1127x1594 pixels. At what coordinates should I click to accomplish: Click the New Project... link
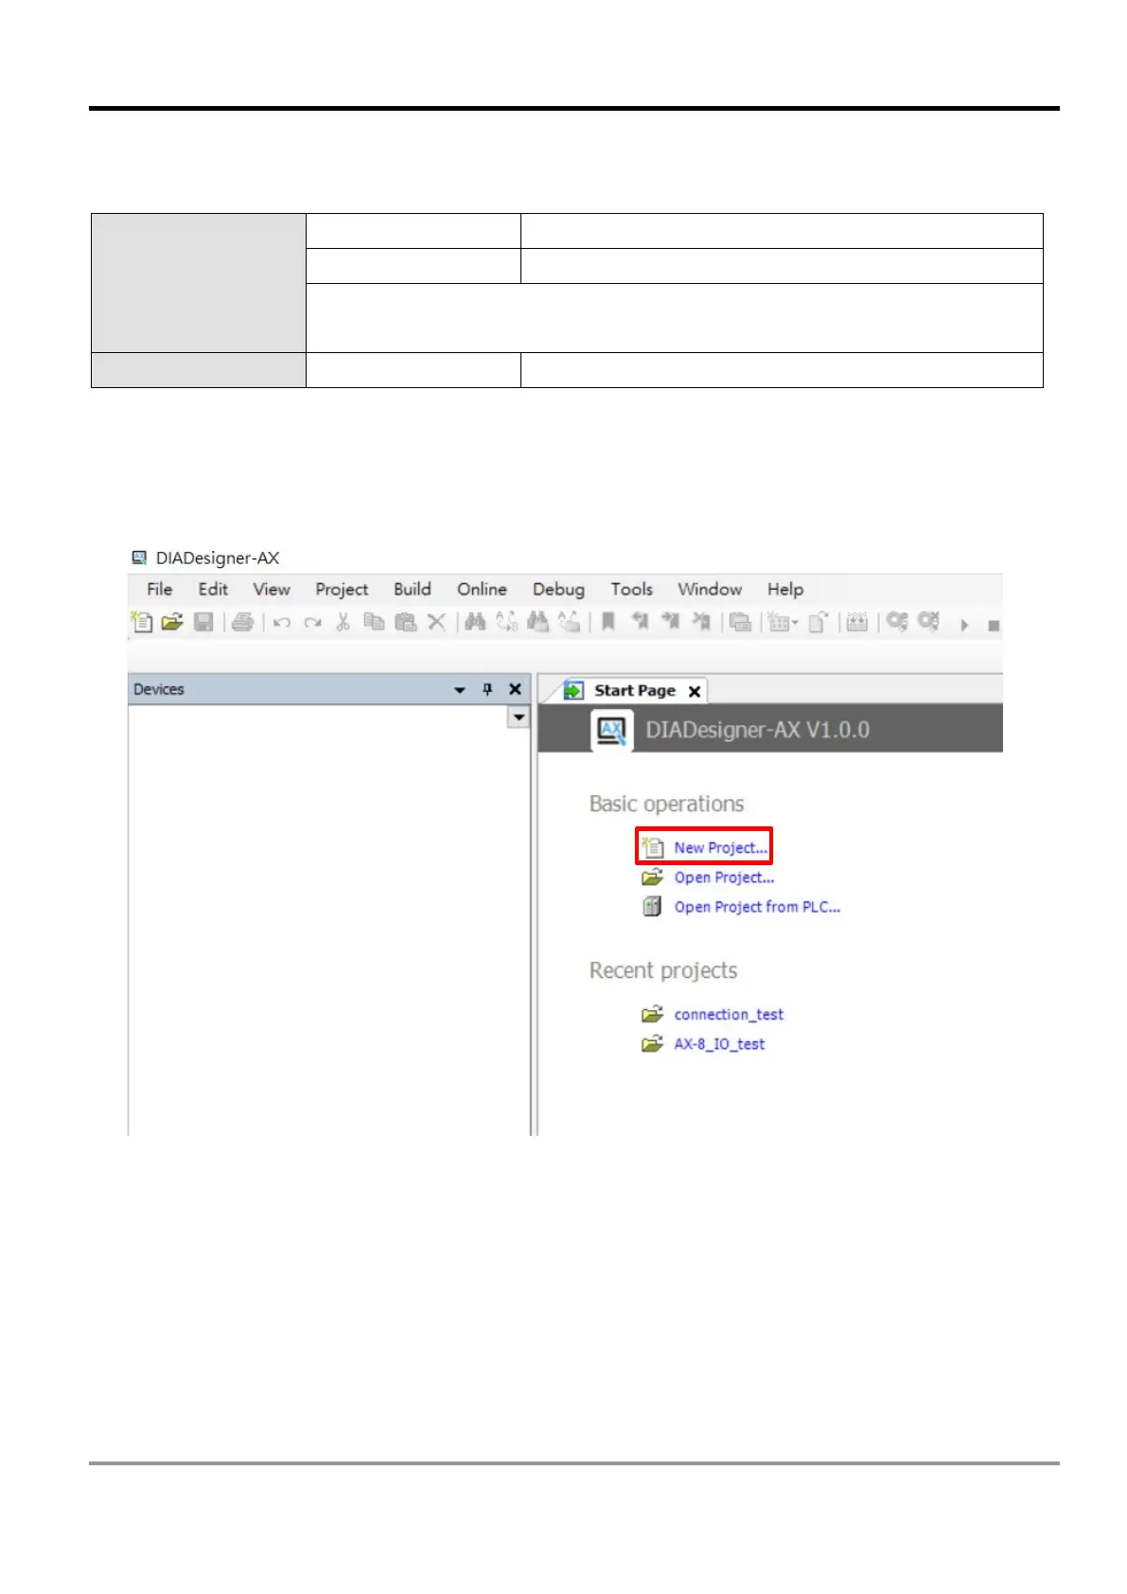[720, 847]
